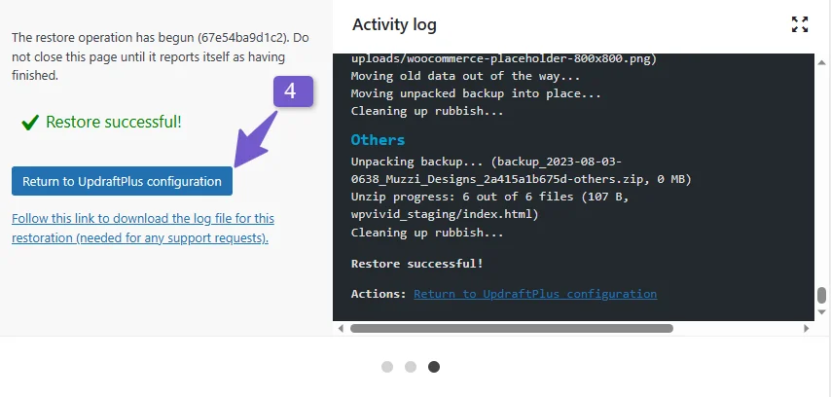Click 'Unzip progress: 6 out of 6 files' line
Image resolution: width=831 pixels, height=397 pixels.
coord(489,197)
